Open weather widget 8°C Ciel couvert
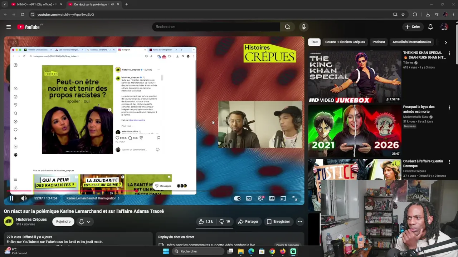The image size is (458, 257). pyautogui.click(x=16, y=251)
